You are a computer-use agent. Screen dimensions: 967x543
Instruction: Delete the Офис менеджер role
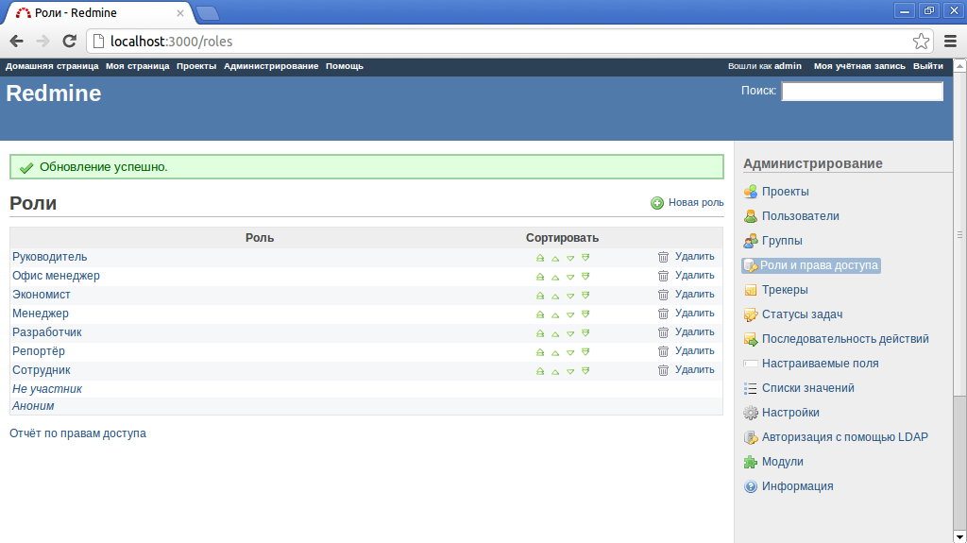694,275
